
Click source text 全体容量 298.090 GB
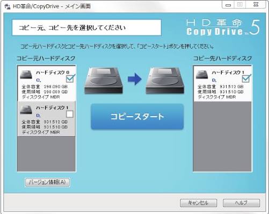pos(45,87)
